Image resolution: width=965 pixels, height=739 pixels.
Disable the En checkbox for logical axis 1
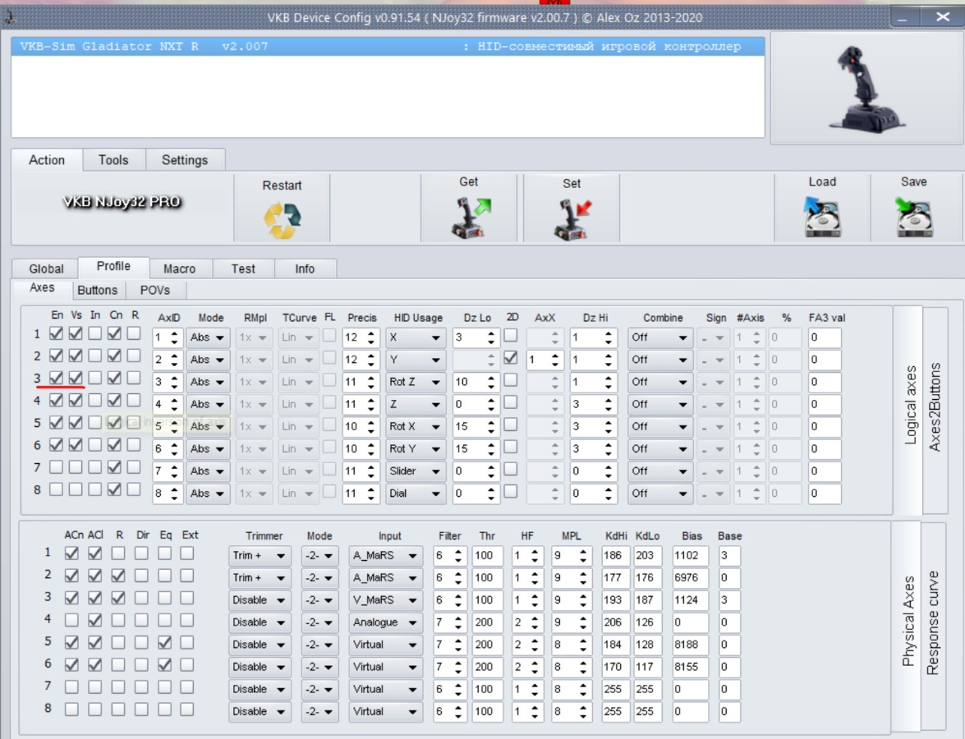(x=56, y=333)
